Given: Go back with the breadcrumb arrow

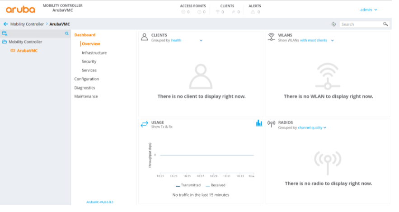Looking at the screenshot, I should 5,24.
